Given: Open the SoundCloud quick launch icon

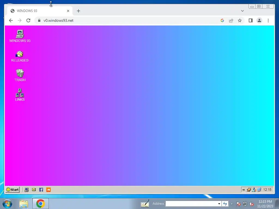Looking at the screenshot, I should 48,190.
